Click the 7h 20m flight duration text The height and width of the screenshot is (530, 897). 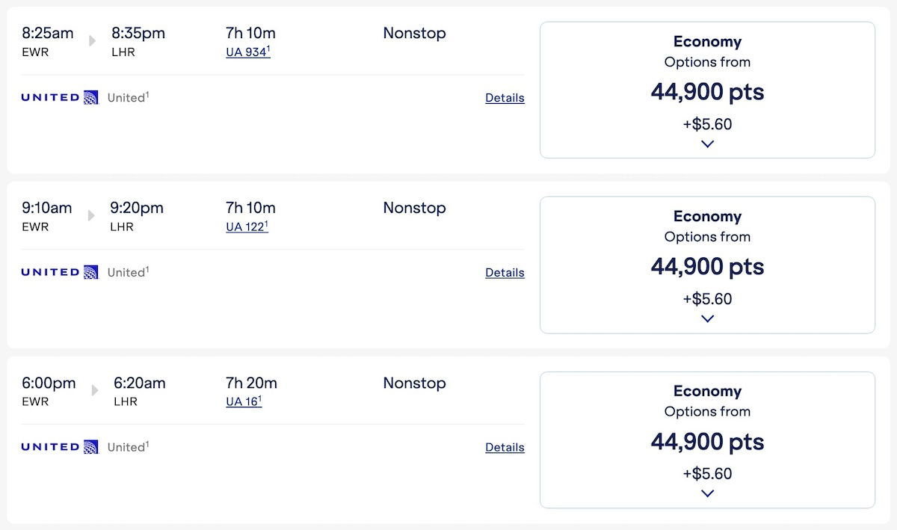[x=251, y=383]
